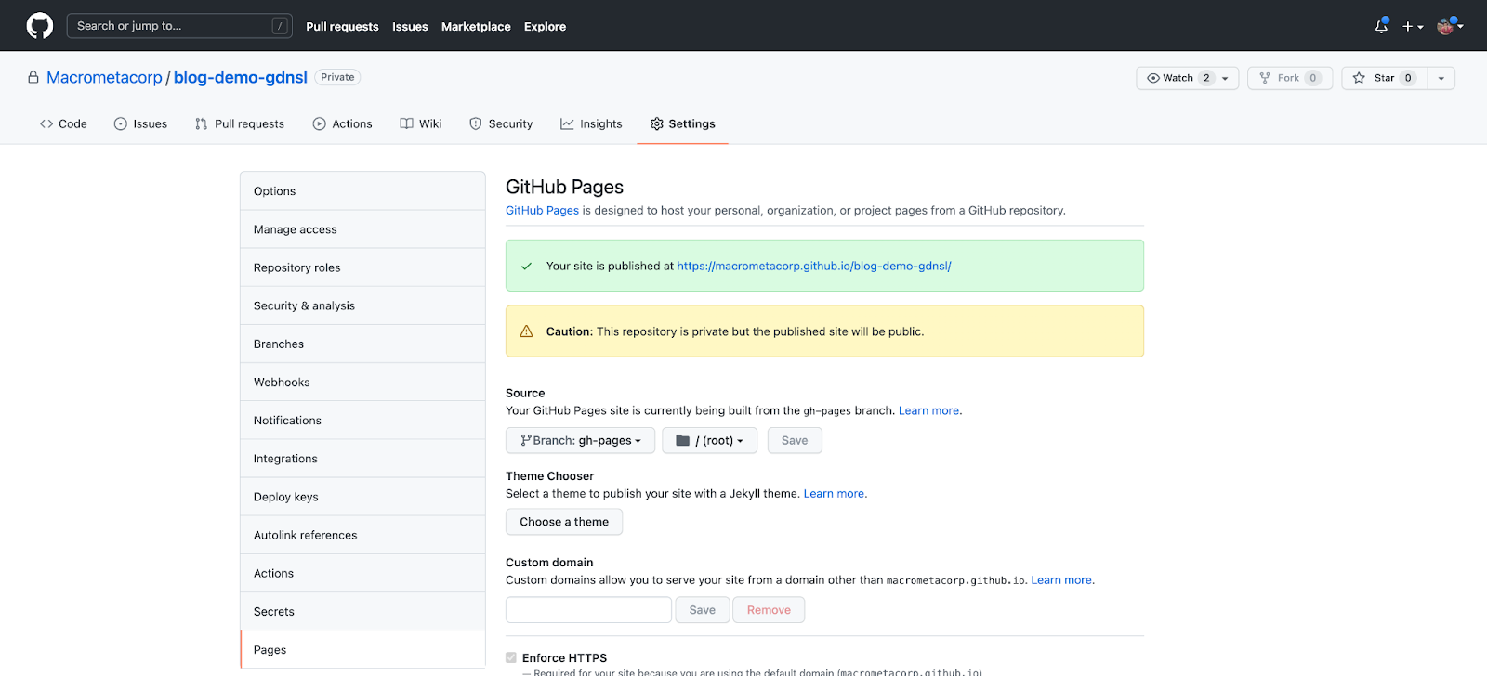1487x676 pixels.
Task: Select Repository roles in sidebar
Action: point(362,267)
